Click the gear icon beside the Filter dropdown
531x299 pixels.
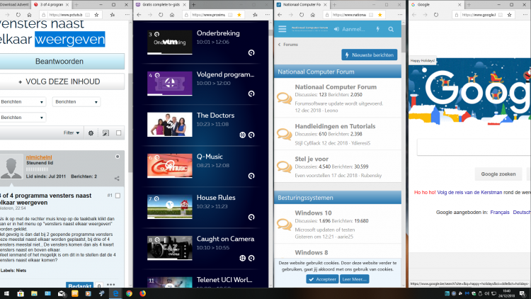(x=90, y=132)
